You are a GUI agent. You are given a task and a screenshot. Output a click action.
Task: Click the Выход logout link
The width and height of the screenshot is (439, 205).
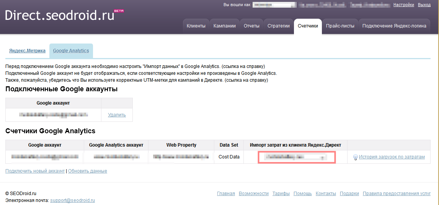pos(424,5)
